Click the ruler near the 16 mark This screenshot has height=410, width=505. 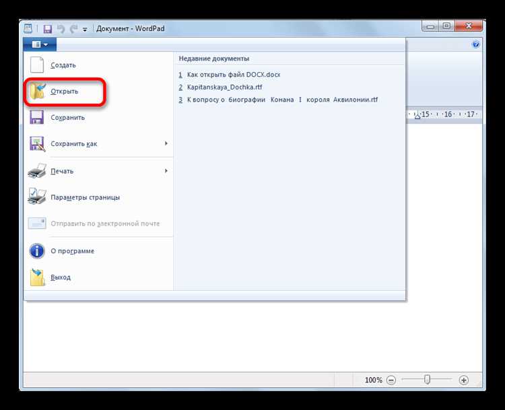(x=448, y=114)
